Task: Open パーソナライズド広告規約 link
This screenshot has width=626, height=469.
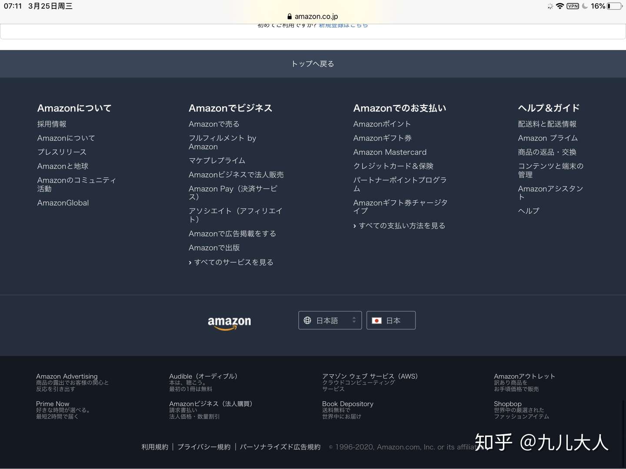Action: coord(280,447)
